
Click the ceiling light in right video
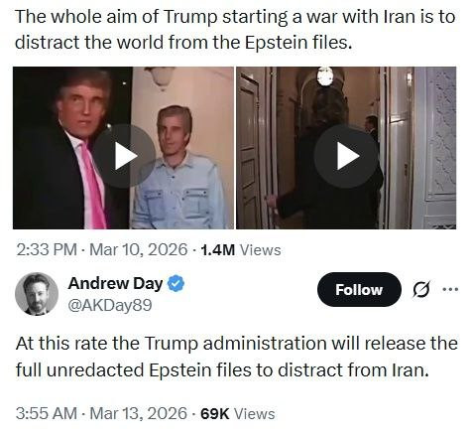point(325,76)
